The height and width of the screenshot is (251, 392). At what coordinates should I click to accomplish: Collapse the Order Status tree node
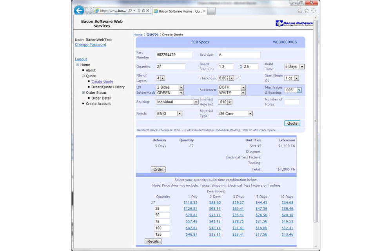click(x=83, y=93)
